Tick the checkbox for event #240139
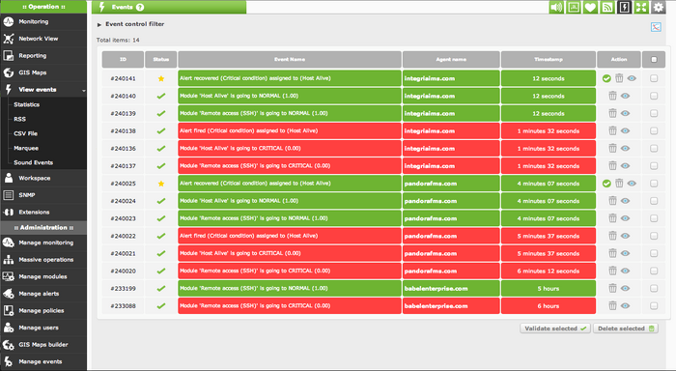This screenshot has height=371, width=676. [x=654, y=113]
